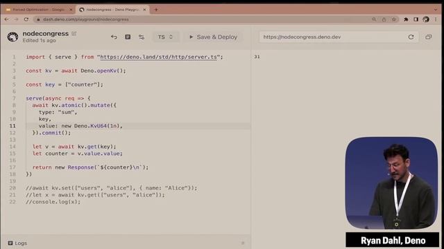Viewport: 444px width, 249px height.
Task: Click the counter output value in preview
Action: point(257,57)
